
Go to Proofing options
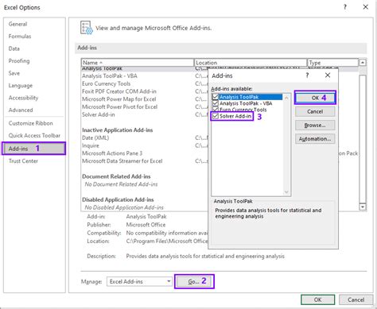19,61
